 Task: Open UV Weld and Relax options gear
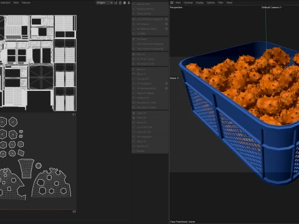pos(166,29)
